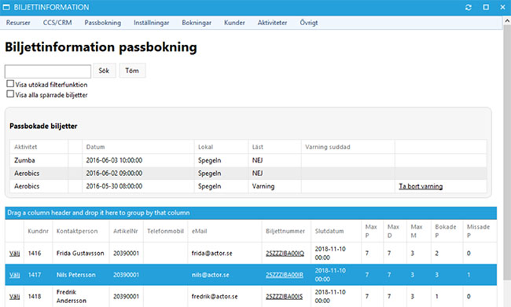Click customer number 1418

pyautogui.click(x=35, y=296)
